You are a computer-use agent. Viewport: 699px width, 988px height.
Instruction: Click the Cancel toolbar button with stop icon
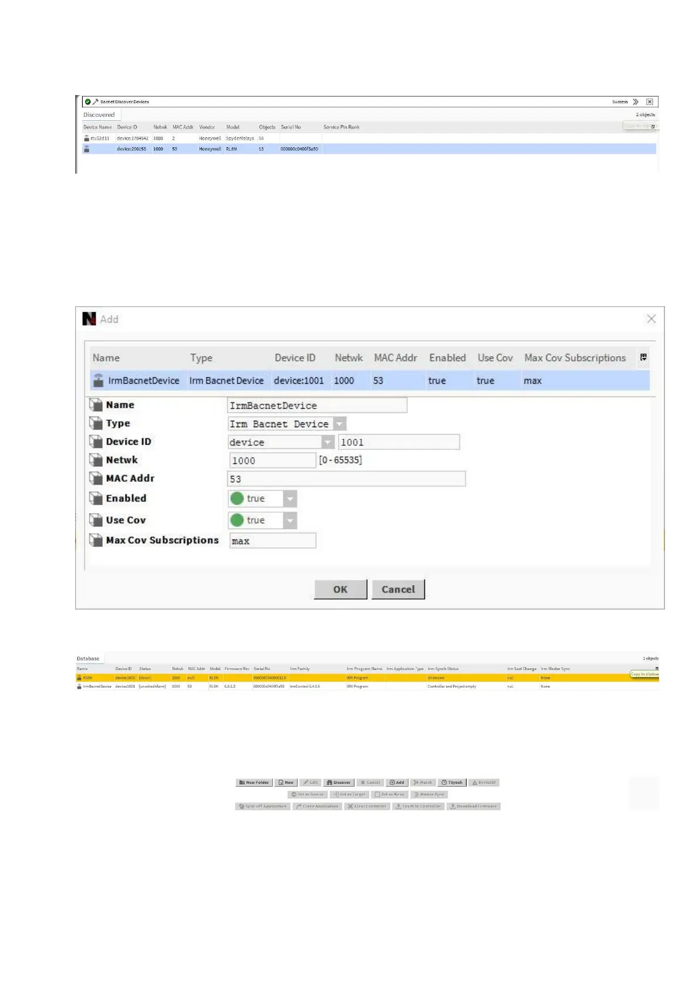point(370,782)
